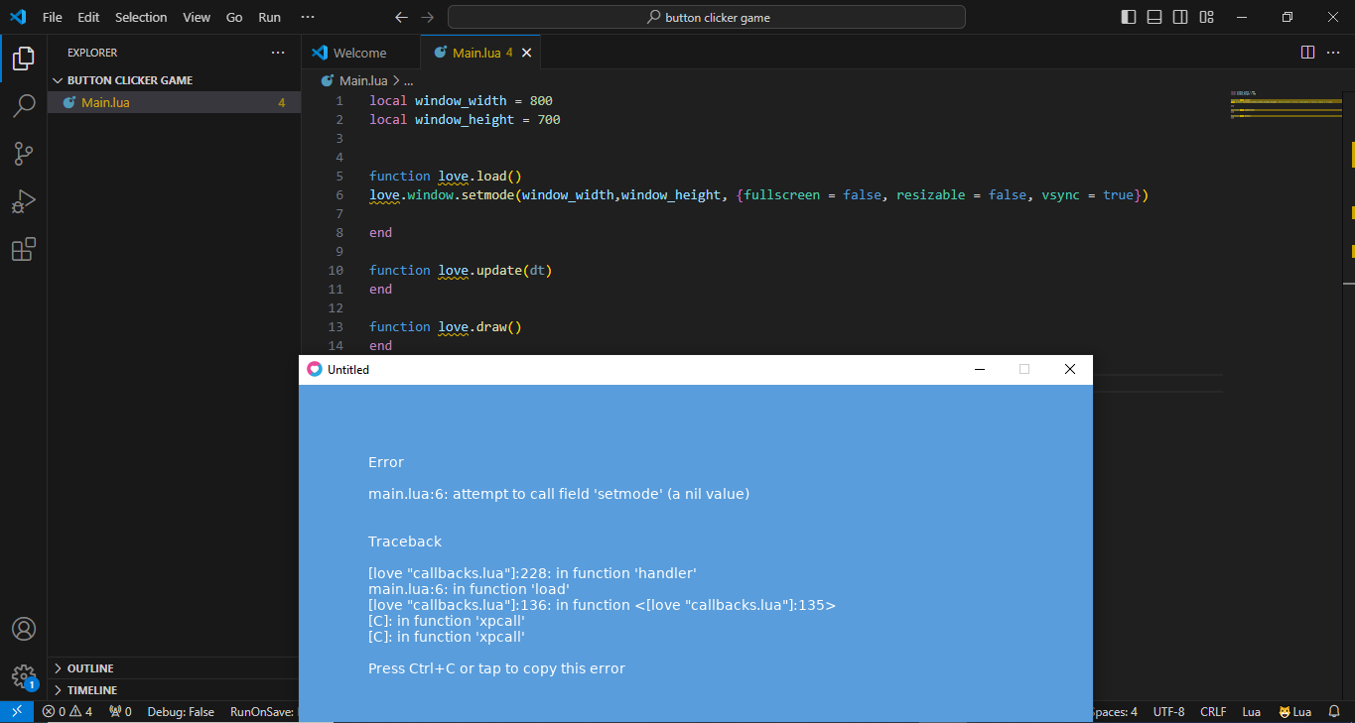Click the 'button clicker game' command center search box
Image resolution: width=1355 pixels, height=723 pixels.
click(x=706, y=17)
